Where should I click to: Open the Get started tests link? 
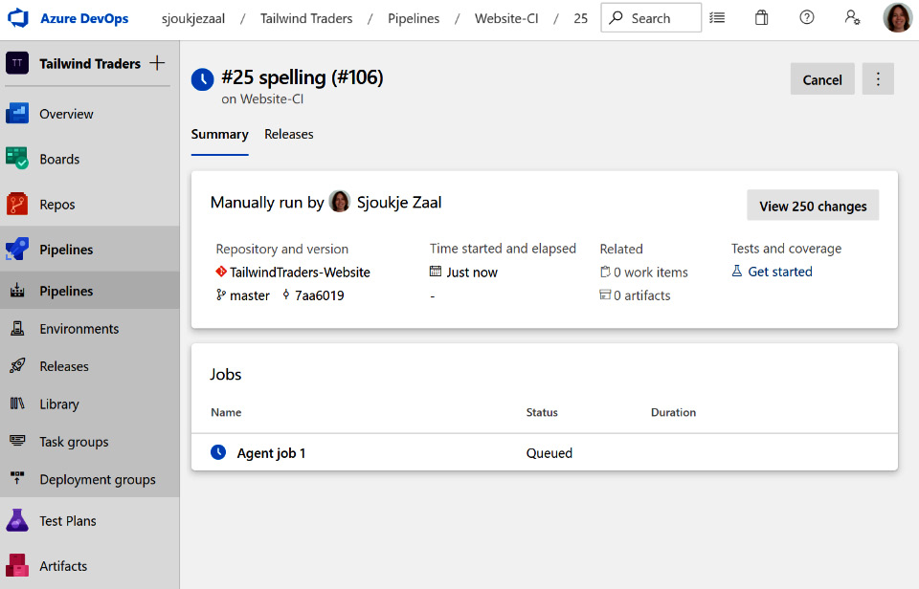(x=779, y=271)
